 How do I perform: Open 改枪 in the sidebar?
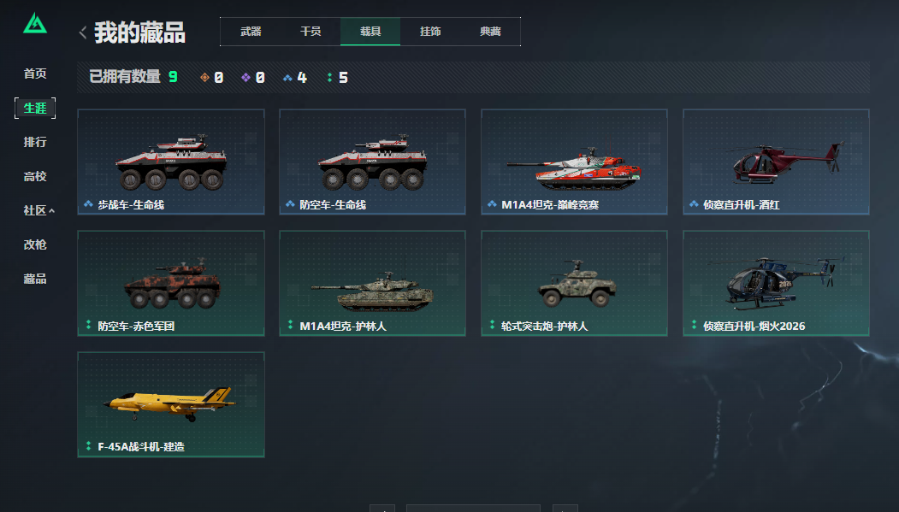(x=35, y=244)
